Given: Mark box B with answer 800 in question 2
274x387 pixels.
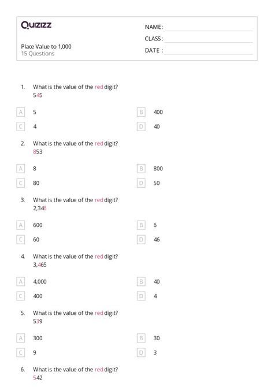Looking at the screenshot, I should point(141,169).
